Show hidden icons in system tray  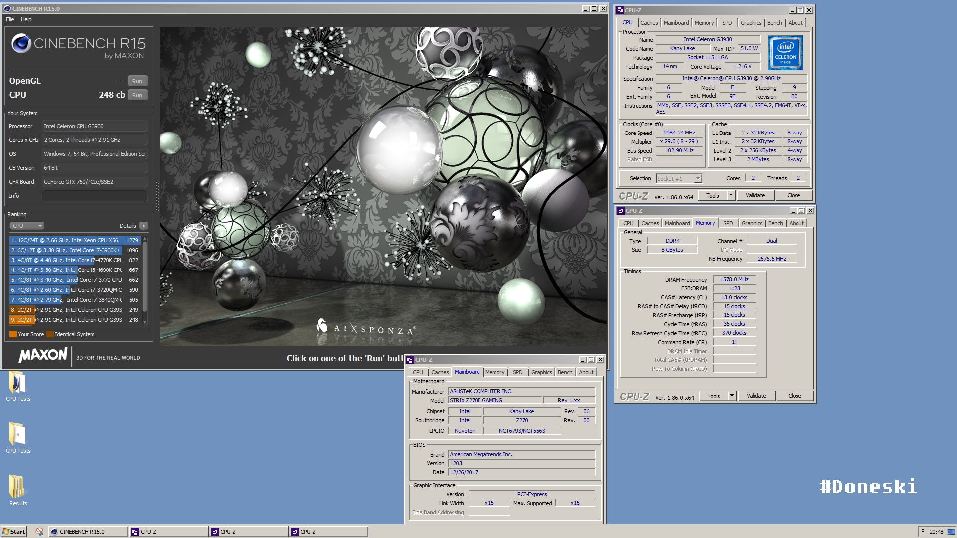923,531
